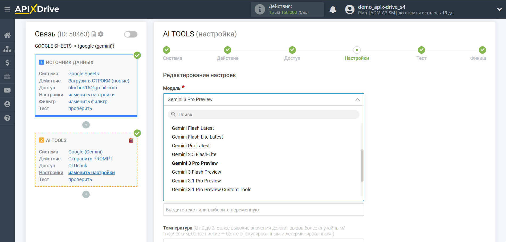The image size is (506, 242).
Task: Click the ApiX-Drive logo
Action: [37, 9]
